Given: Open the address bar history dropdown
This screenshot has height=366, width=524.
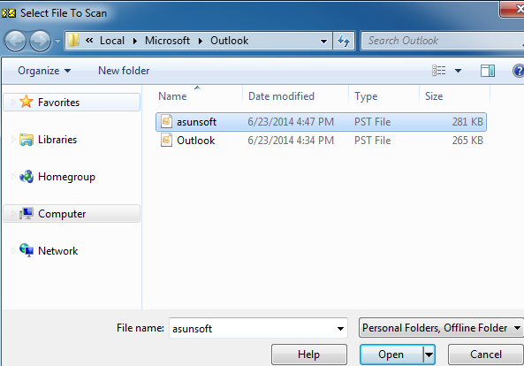Looking at the screenshot, I should click(323, 42).
